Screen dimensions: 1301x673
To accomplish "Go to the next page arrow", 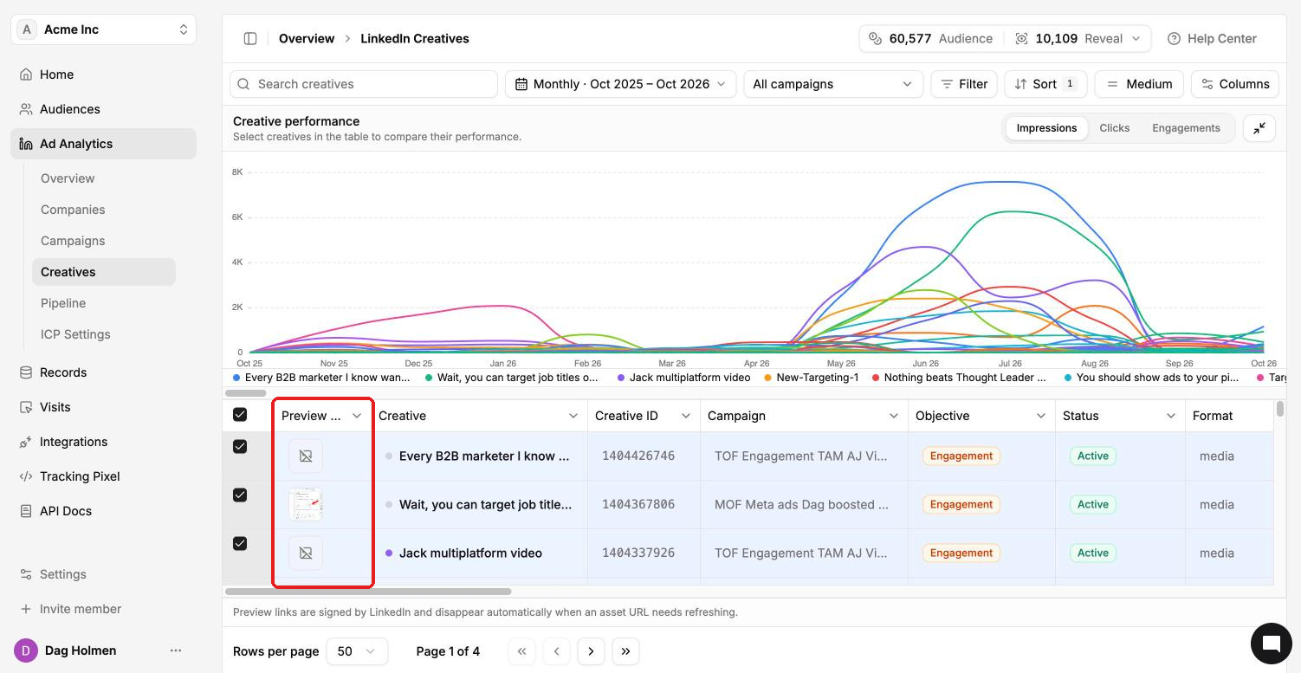I will 591,651.
